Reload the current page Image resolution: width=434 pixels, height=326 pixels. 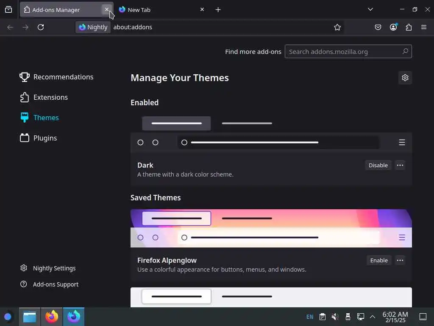pyautogui.click(x=41, y=27)
